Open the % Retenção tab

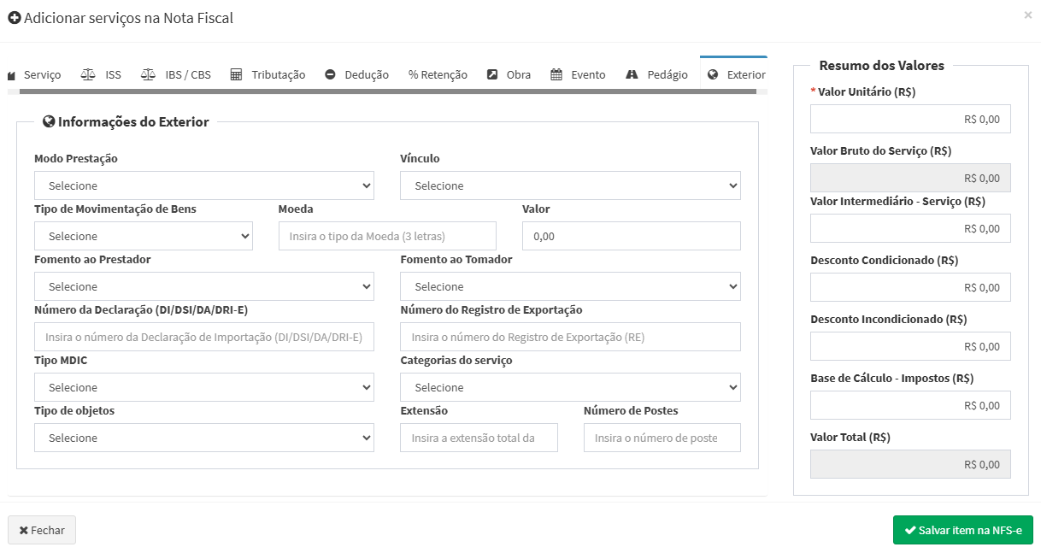point(438,74)
